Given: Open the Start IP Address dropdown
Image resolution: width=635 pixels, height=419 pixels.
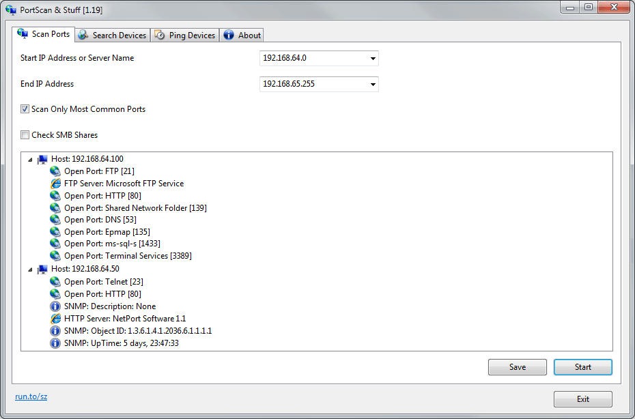Looking at the screenshot, I should tap(373, 58).
